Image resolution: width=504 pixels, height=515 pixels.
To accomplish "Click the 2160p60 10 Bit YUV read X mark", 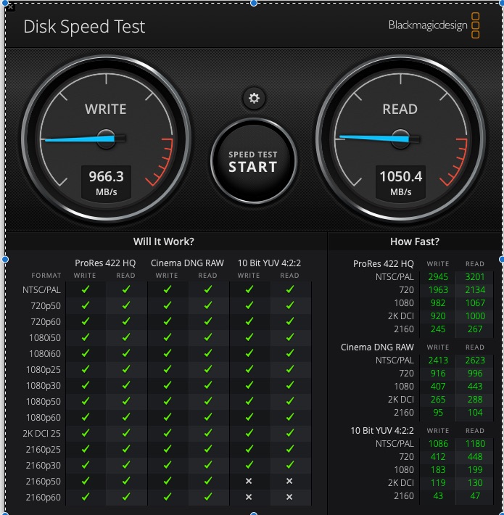I will 289,497.
